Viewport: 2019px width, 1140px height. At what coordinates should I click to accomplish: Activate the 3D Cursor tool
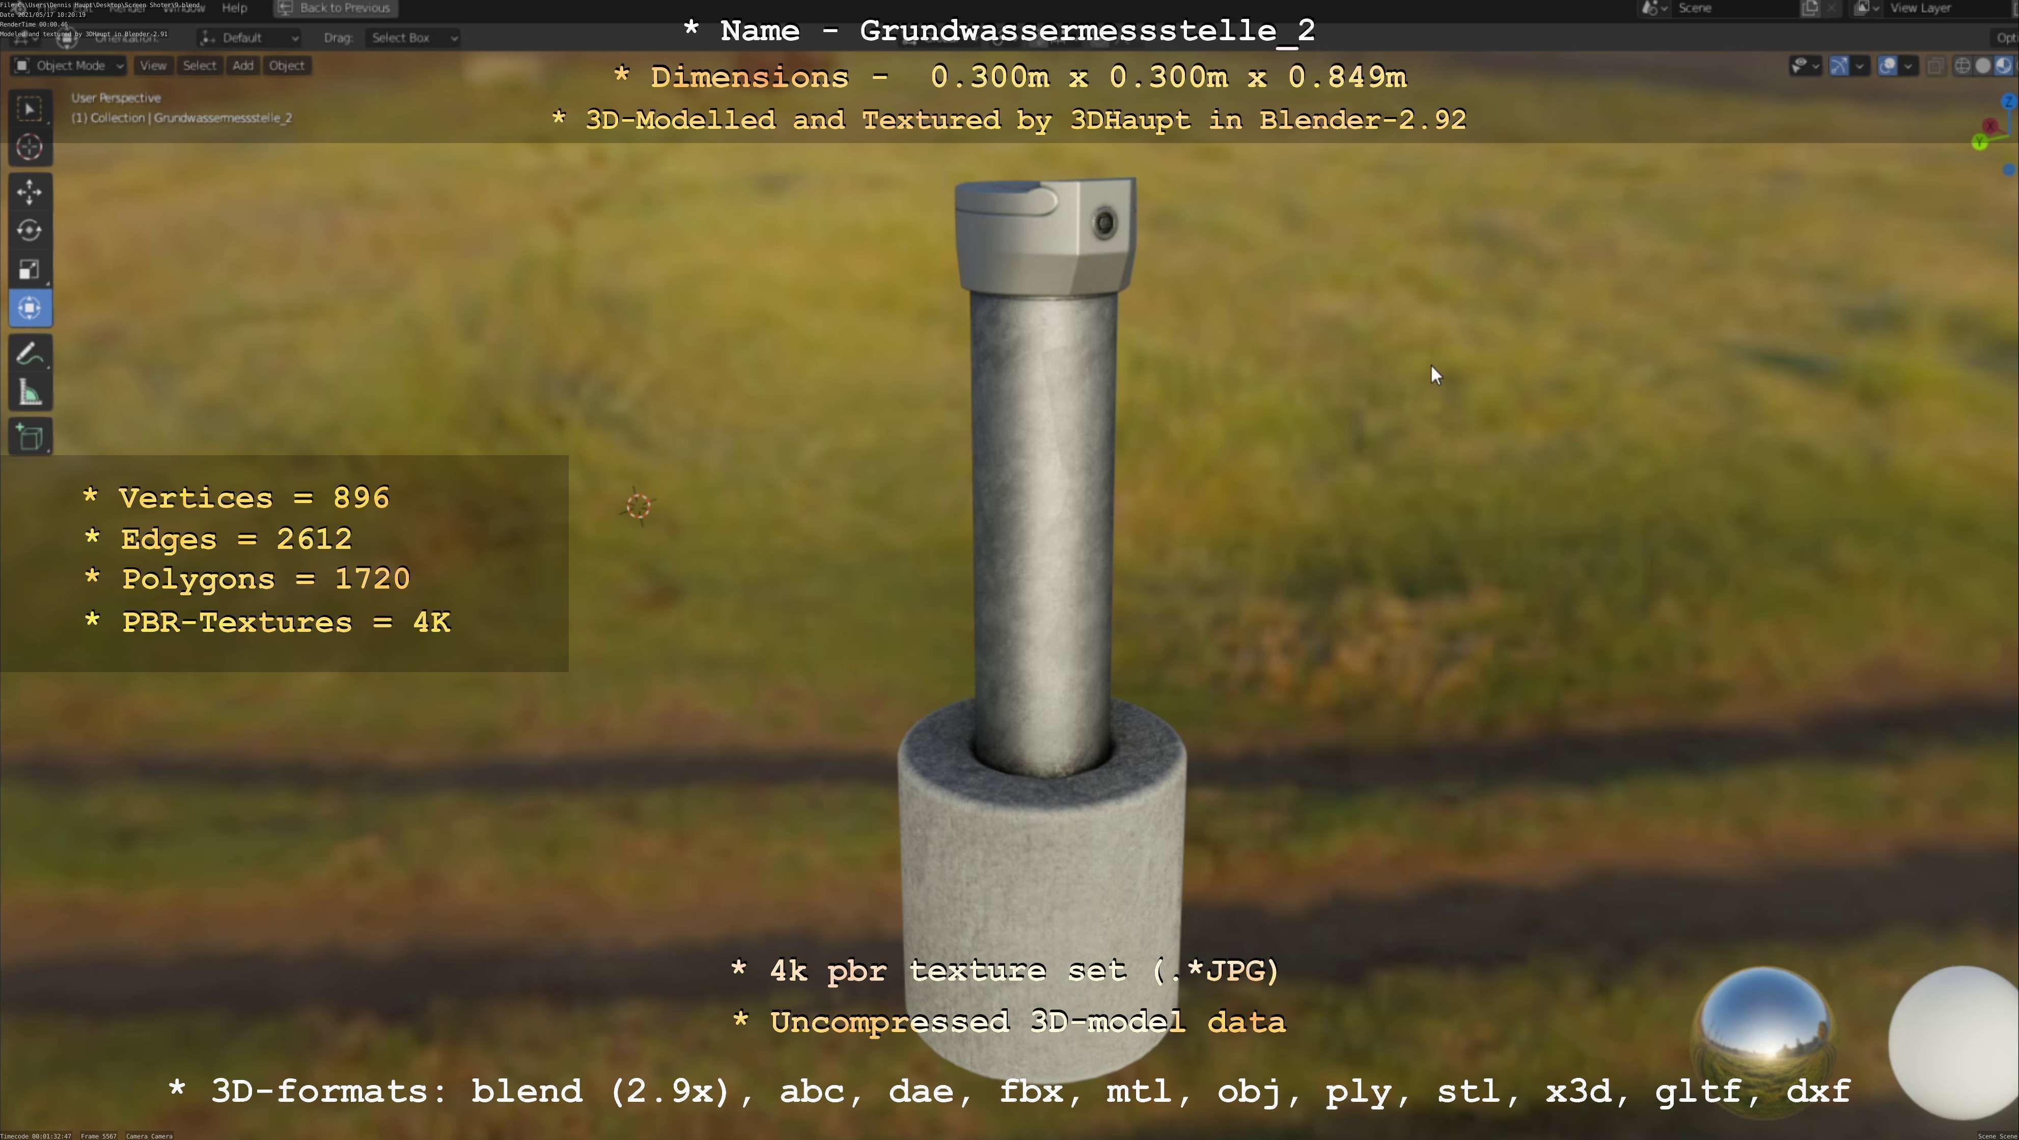[x=30, y=147]
